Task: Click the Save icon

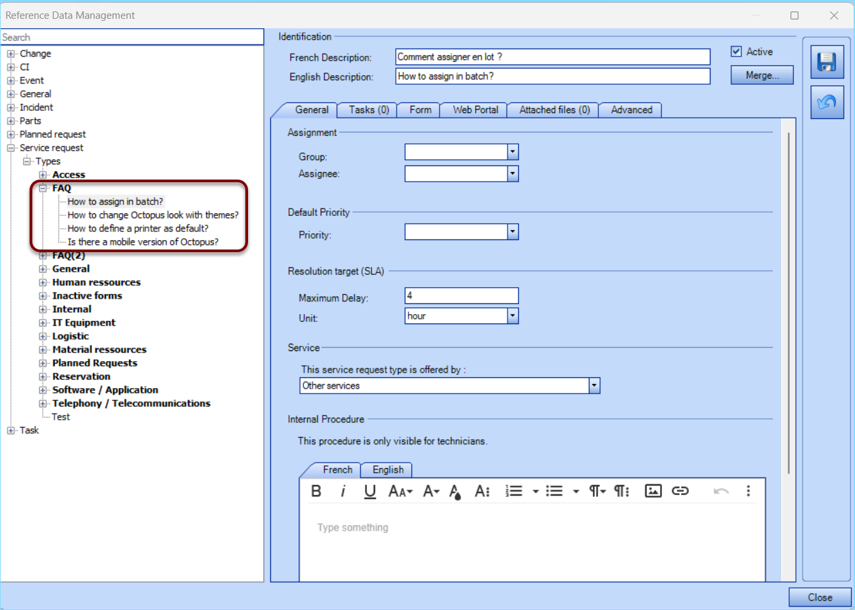Action: [826, 61]
